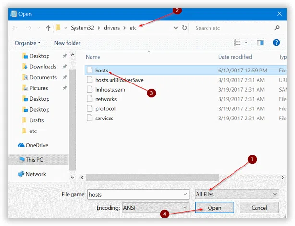This screenshot has width=295, height=226.
Task: Unpin Downloads using its pin icon
Action: coord(65,67)
